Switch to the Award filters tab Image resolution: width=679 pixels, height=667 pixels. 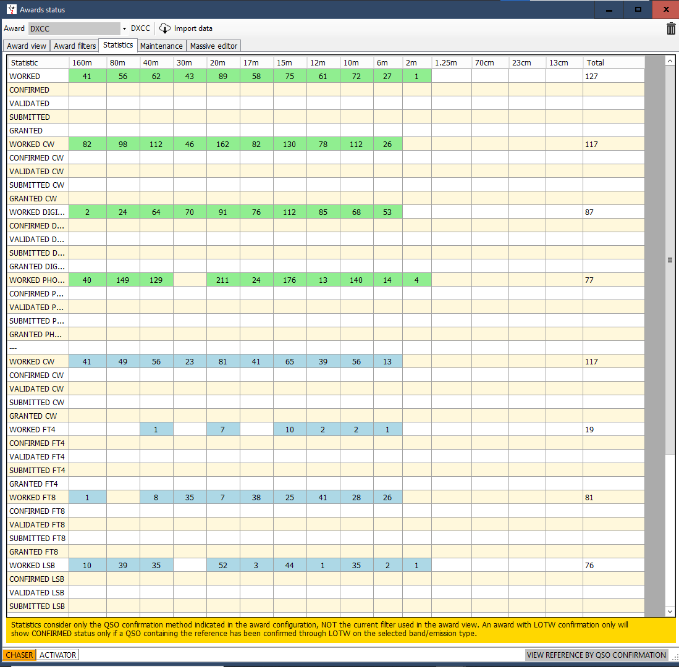(x=75, y=46)
